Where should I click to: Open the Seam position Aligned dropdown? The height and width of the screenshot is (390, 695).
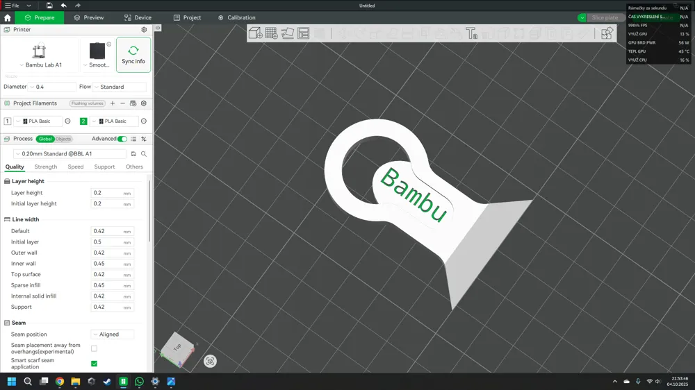(113, 334)
